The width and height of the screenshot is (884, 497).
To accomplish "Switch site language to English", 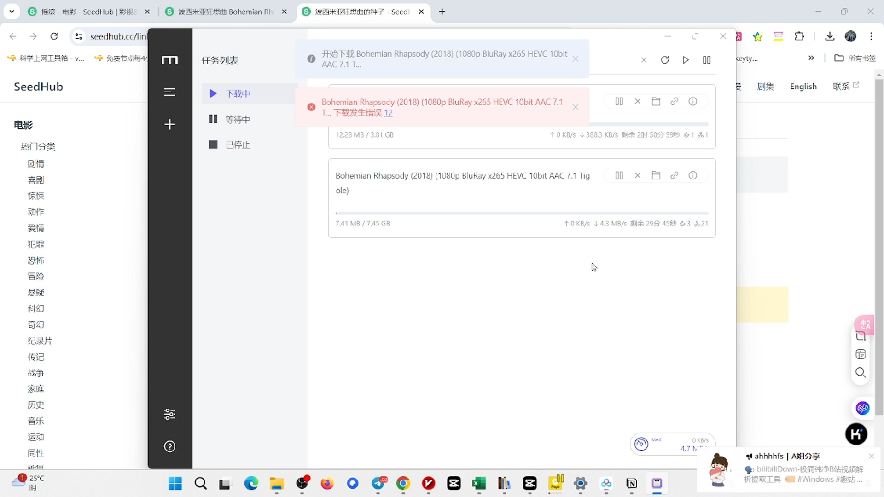I will click(x=803, y=87).
